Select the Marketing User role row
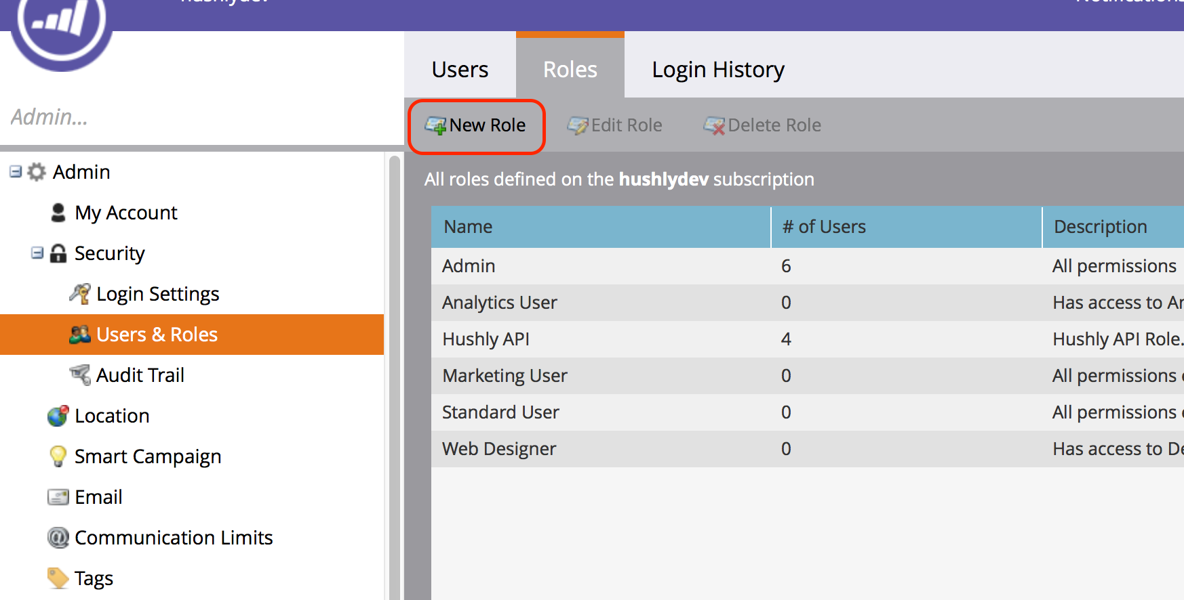Viewport: 1184px width, 600px height. pyautogui.click(x=808, y=376)
